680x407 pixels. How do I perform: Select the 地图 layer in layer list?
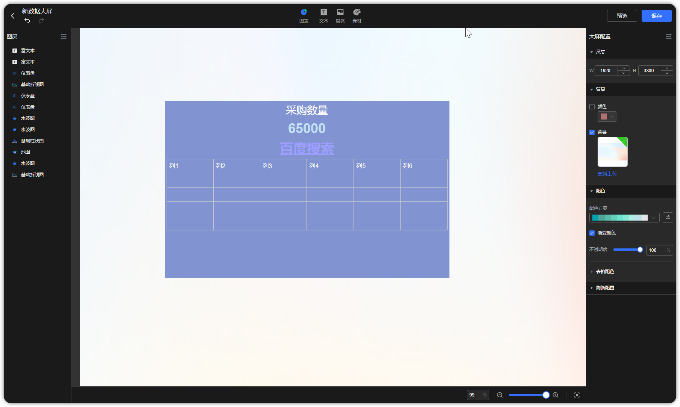pyautogui.click(x=25, y=152)
